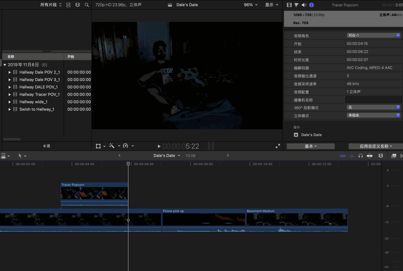Click the connect clip edit icon
403x271 pixels.
(x=3, y=156)
